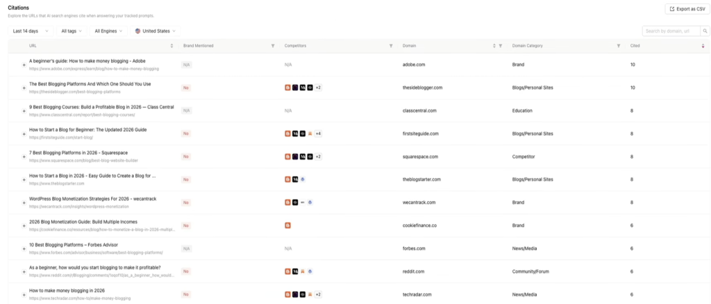Image resolution: width=711 pixels, height=304 pixels.
Task: Expand the reddit beginner blogging row
Action: pyautogui.click(x=24, y=272)
